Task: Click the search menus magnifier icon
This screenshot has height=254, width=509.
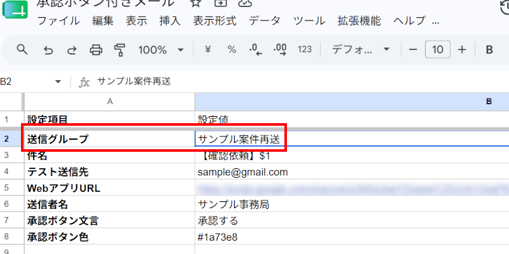Action: pos(22,50)
